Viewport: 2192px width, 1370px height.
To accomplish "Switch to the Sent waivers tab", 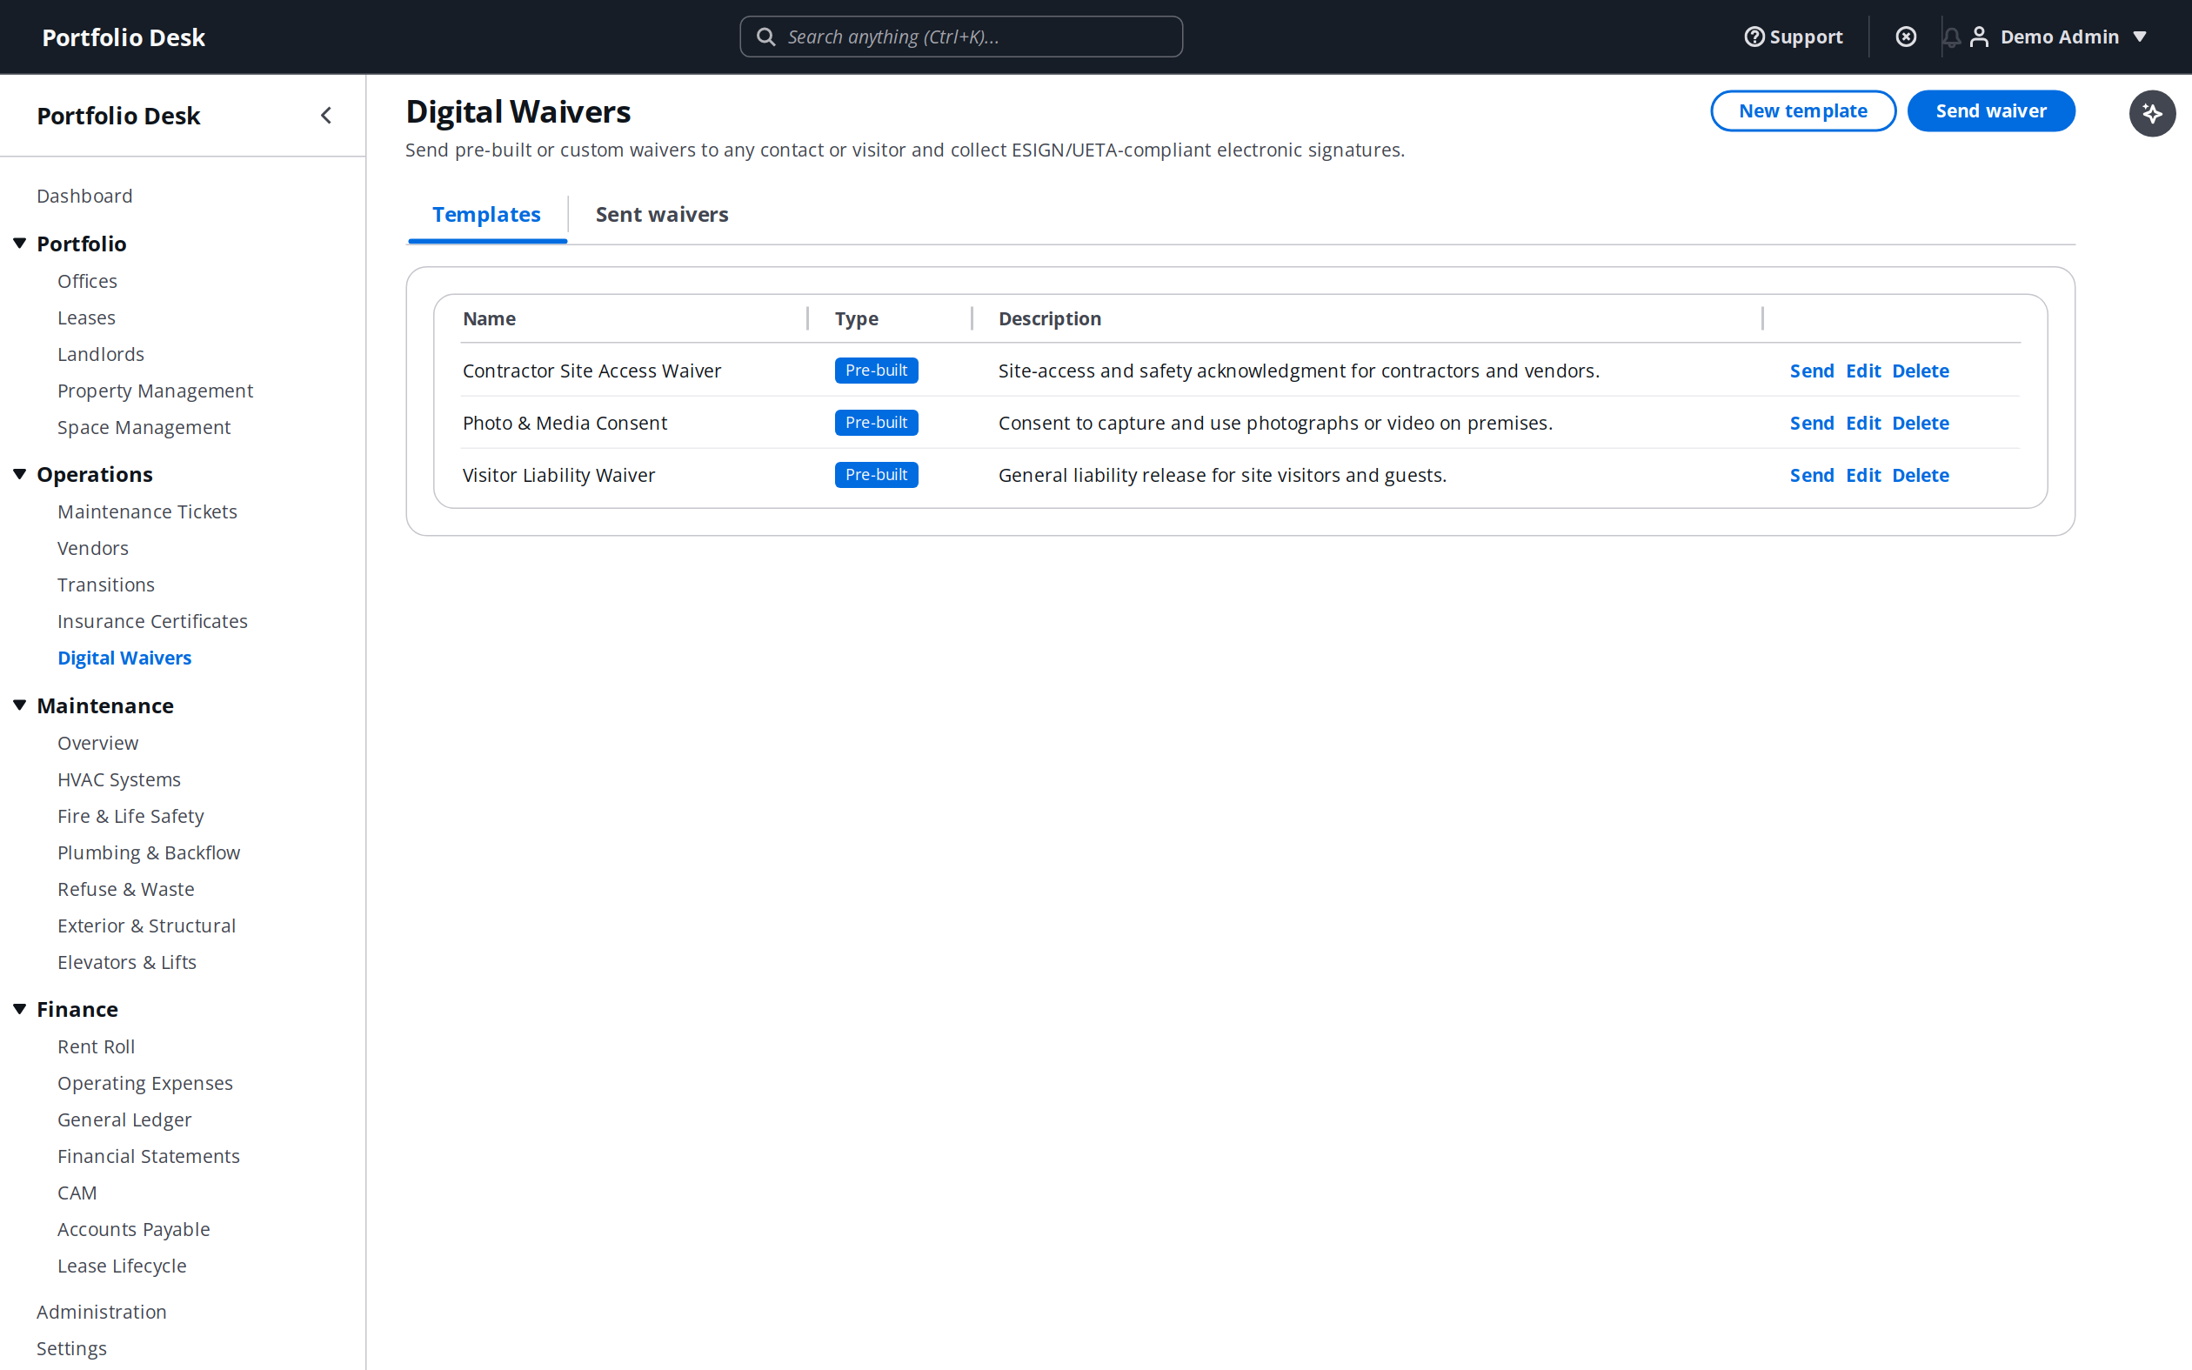I will coord(661,215).
